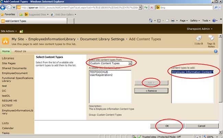Click the IE Help question icon
Screen dimensions: 223x138
click(x=214, y=21)
